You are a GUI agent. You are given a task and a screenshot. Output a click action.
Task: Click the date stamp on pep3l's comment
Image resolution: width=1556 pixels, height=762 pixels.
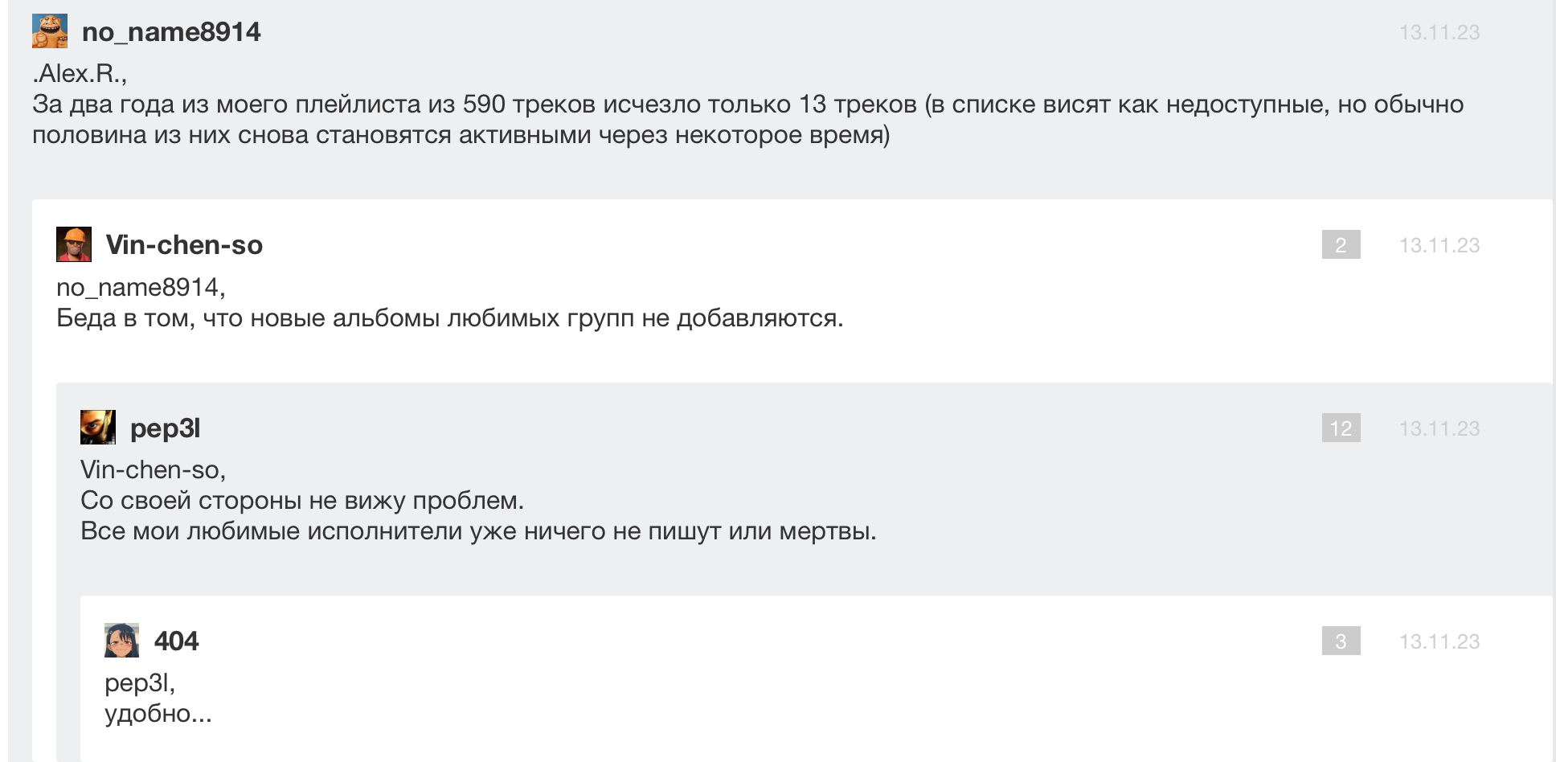(x=1439, y=428)
